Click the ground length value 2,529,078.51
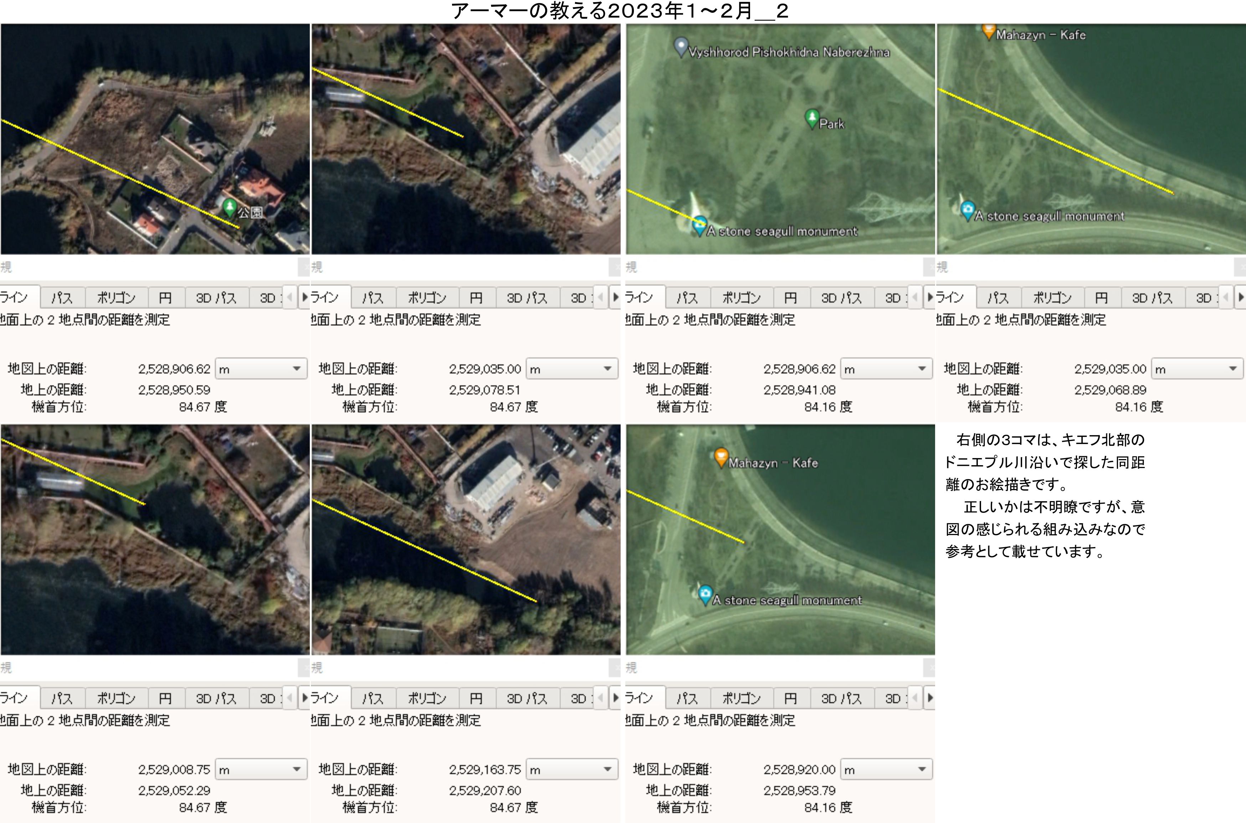Image resolution: width=1246 pixels, height=823 pixels. pyautogui.click(x=485, y=390)
